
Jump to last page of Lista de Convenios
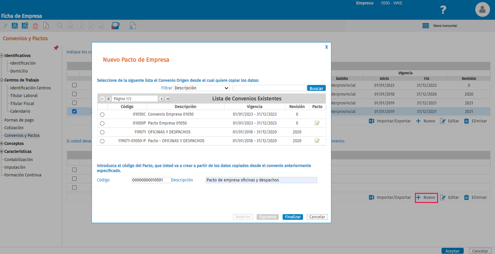[168, 99]
